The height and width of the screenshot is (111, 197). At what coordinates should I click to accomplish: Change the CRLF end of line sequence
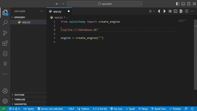(71, 109)
